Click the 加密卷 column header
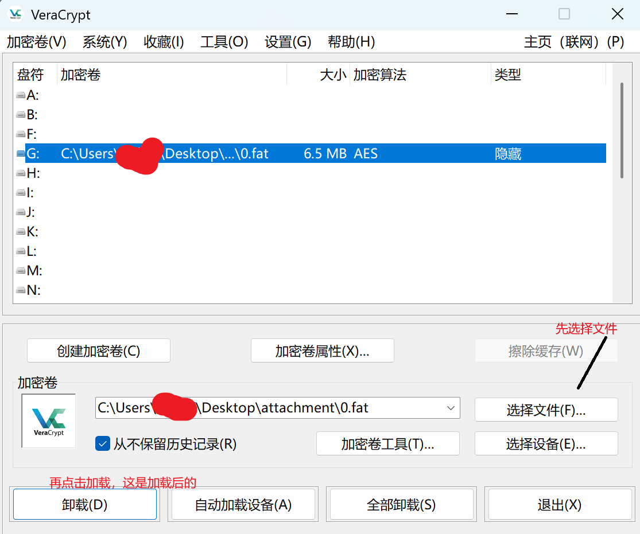Screen dimensions: 640x534 coord(172,75)
